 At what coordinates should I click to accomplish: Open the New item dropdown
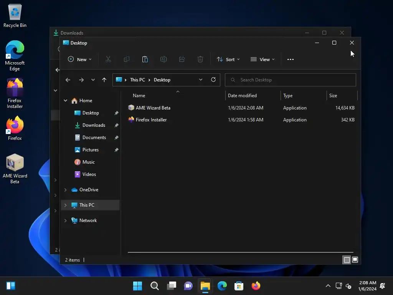tap(80, 60)
